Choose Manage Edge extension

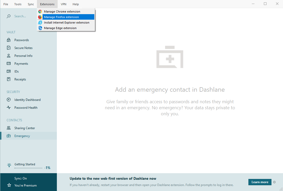[x=66, y=28]
